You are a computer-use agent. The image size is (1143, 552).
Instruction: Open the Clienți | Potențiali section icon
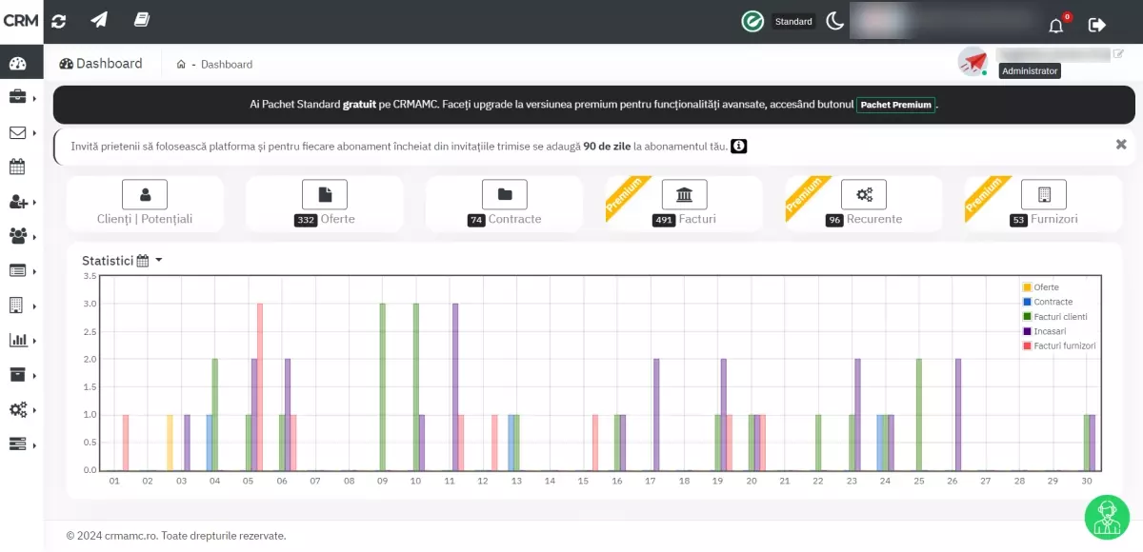(145, 194)
